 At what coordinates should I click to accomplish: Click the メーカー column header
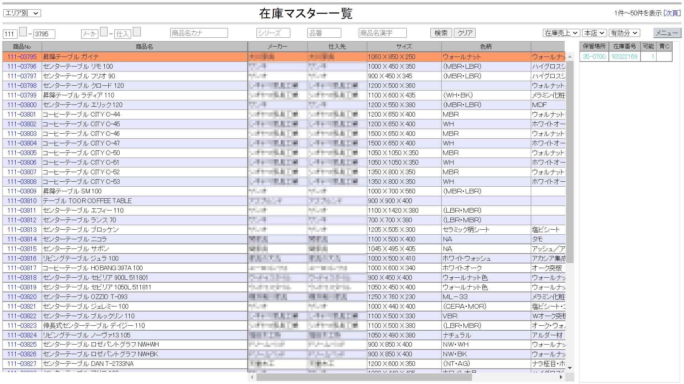(278, 47)
